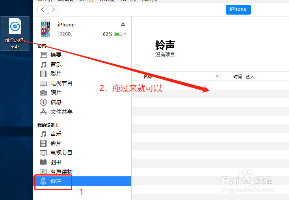
Task: Click the forward navigation arrow button
Action: 53,9
